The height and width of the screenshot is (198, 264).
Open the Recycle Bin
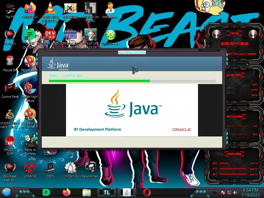pyautogui.click(x=10, y=64)
